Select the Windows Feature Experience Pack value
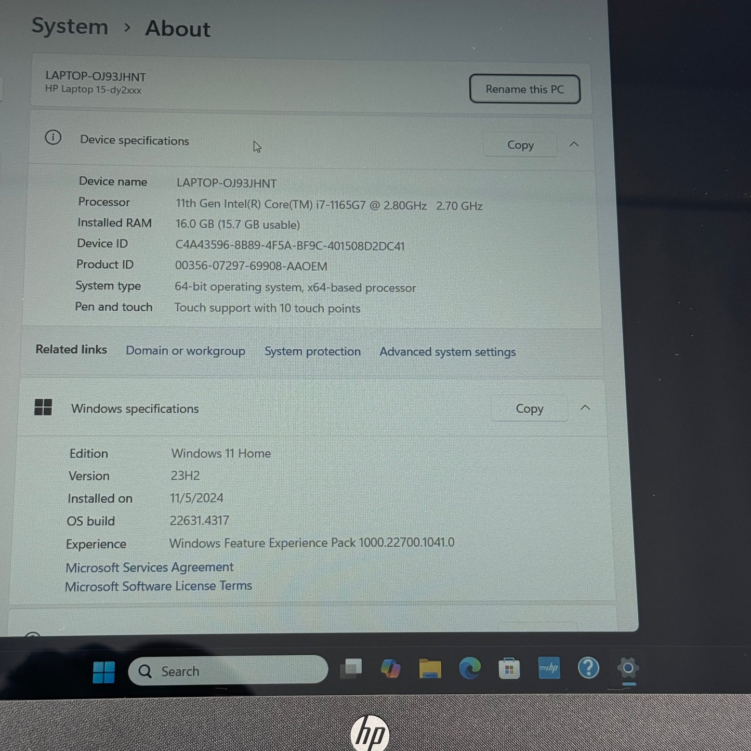Viewport: 751px width, 751px height. (x=312, y=543)
